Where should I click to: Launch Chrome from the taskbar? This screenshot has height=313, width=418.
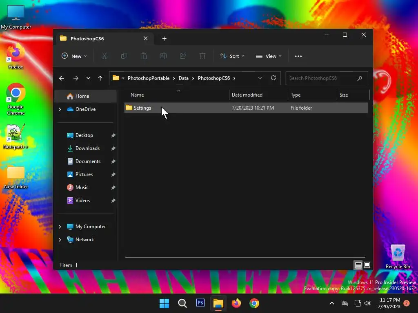click(254, 303)
